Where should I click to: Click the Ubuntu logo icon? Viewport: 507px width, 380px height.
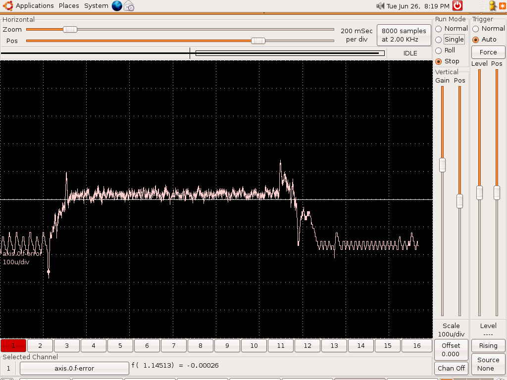coord(8,5)
